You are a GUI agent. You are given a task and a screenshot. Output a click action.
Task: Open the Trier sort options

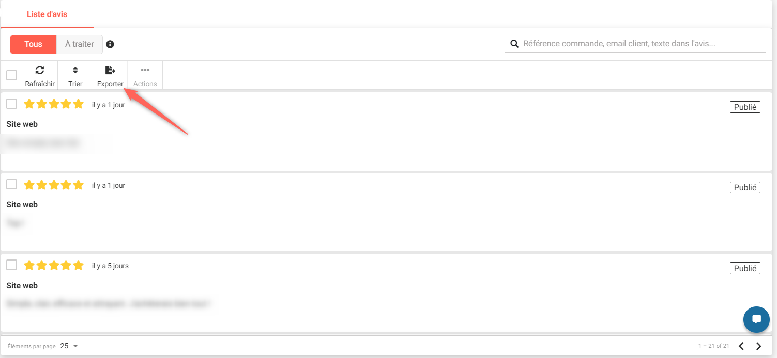pyautogui.click(x=75, y=70)
